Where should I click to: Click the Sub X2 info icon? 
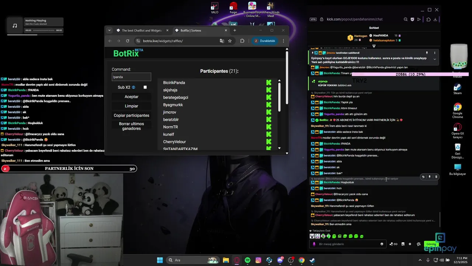tap(133, 88)
